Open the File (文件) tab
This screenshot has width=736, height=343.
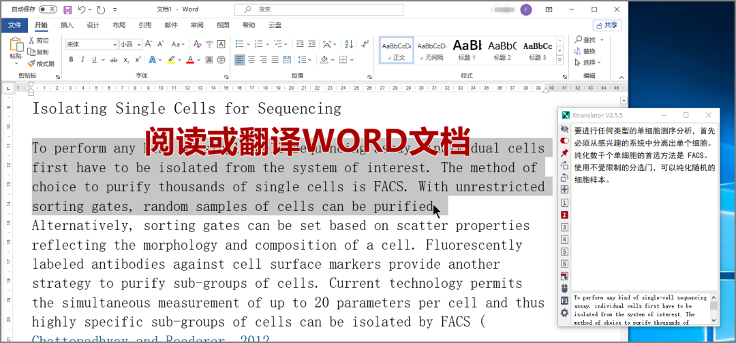coord(14,24)
